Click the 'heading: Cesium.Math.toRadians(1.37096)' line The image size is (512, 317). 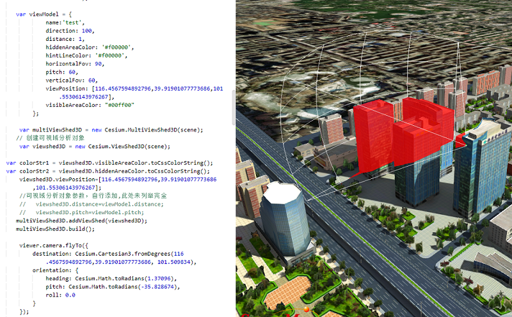[111, 279]
